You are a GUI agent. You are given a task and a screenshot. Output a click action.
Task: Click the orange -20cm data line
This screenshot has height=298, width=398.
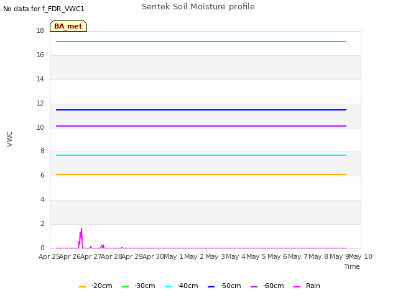(201, 174)
